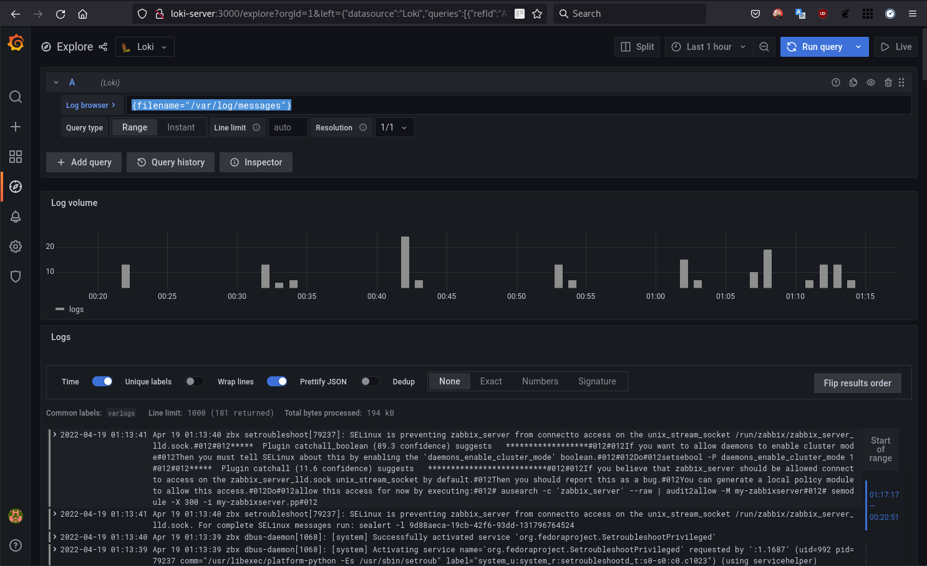Open the Last 1 hour time picker
Screen dimensions: 927x566
coord(709,47)
